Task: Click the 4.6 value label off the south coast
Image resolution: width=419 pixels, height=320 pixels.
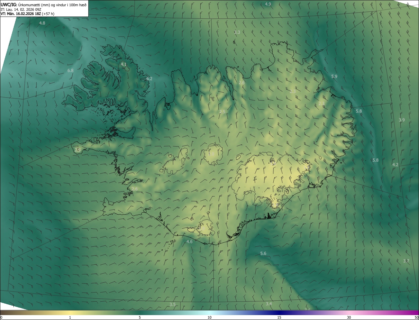Action: pyautogui.click(x=189, y=241)
